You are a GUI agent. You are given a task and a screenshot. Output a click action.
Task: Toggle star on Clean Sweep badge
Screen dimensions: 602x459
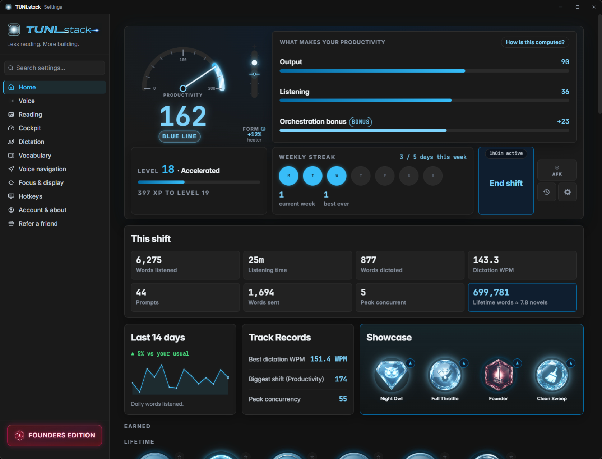coord(571,363)
